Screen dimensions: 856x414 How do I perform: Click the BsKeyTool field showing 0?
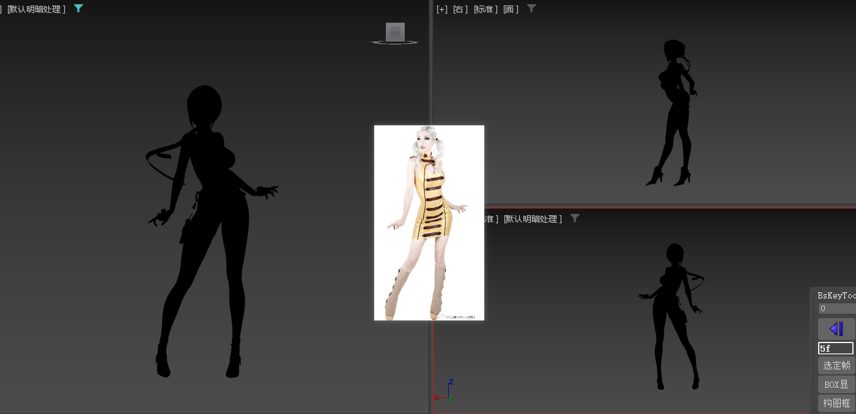(836, 309)
